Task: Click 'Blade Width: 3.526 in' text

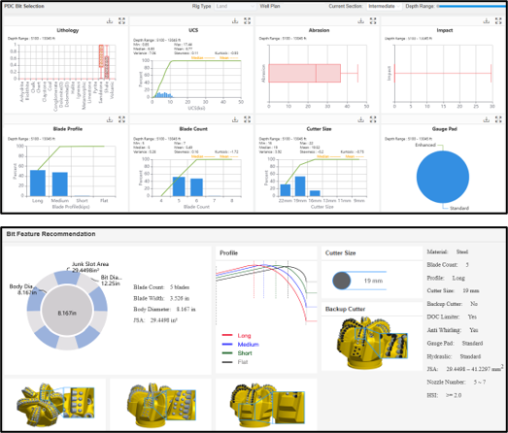Action: (x=161, y=298)
